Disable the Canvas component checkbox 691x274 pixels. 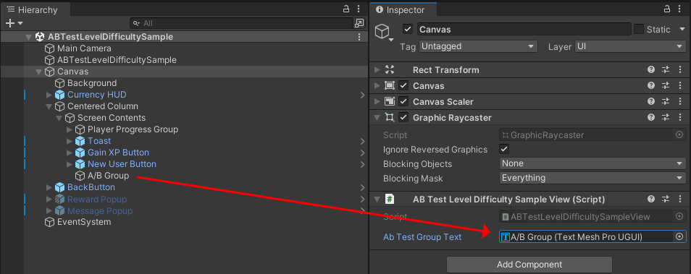point(403,86)
